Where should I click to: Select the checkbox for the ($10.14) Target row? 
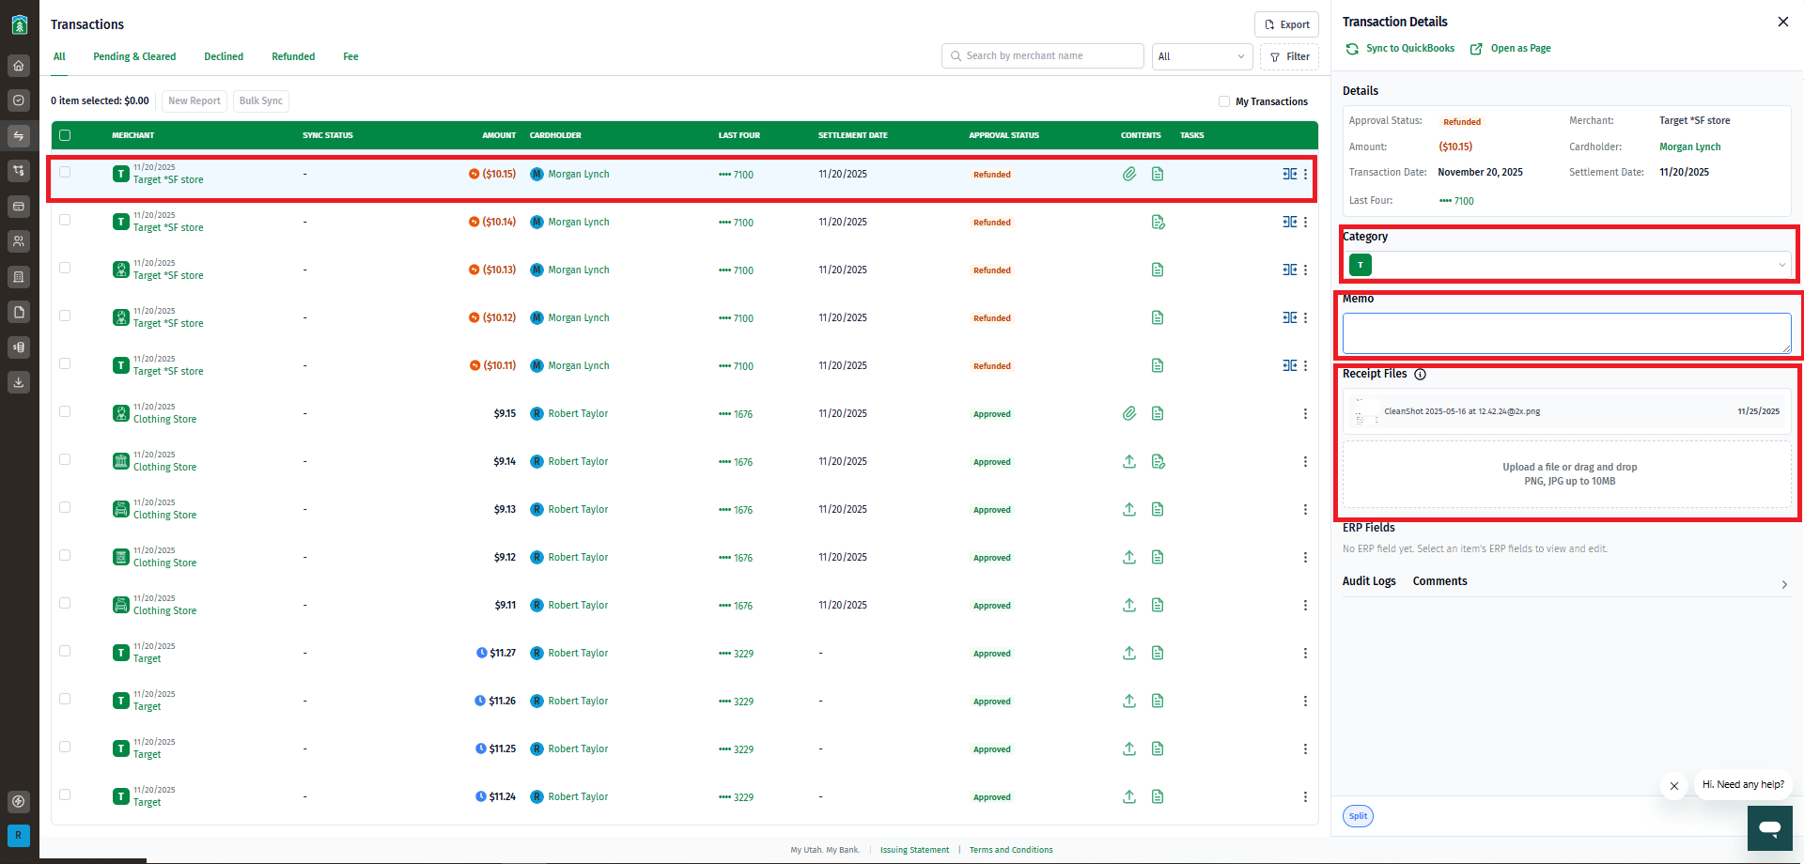click(65, 220)
